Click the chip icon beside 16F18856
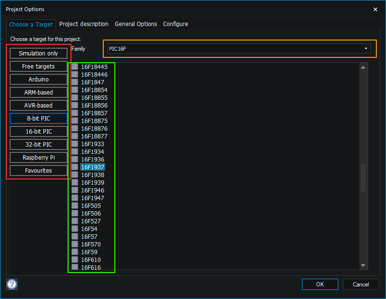The height and width of the screenshot is (299, 386). 75,105
